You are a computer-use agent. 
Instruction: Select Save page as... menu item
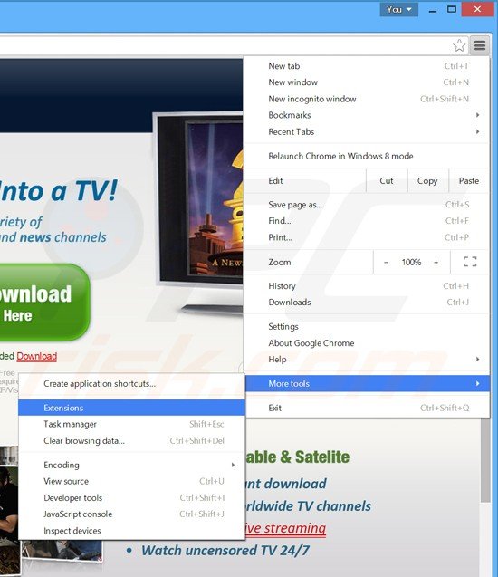coord(367,205)
